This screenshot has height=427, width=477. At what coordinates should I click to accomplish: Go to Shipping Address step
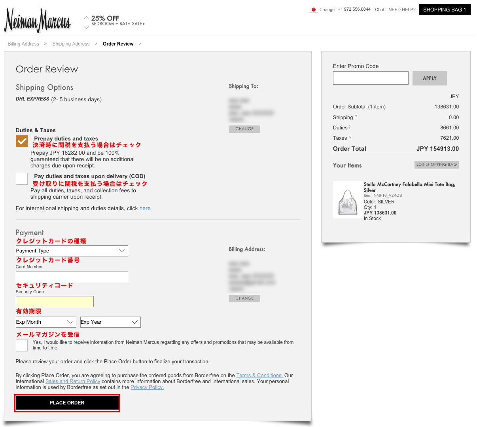point(71,44)
